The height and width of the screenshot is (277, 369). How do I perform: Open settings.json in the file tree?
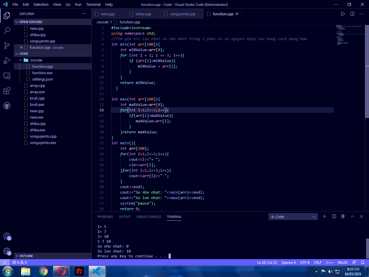coord(42,79)
